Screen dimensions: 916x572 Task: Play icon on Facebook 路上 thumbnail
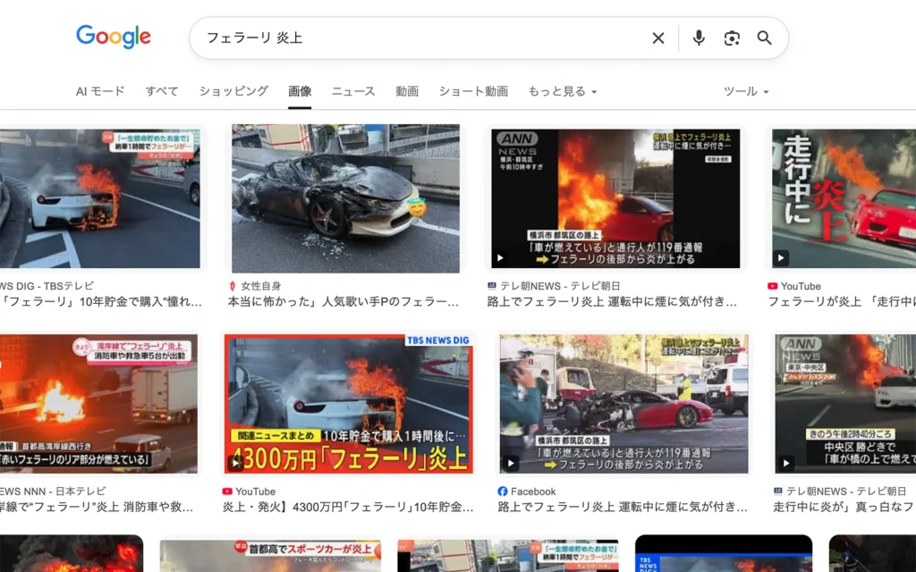(x=511, y=464)
